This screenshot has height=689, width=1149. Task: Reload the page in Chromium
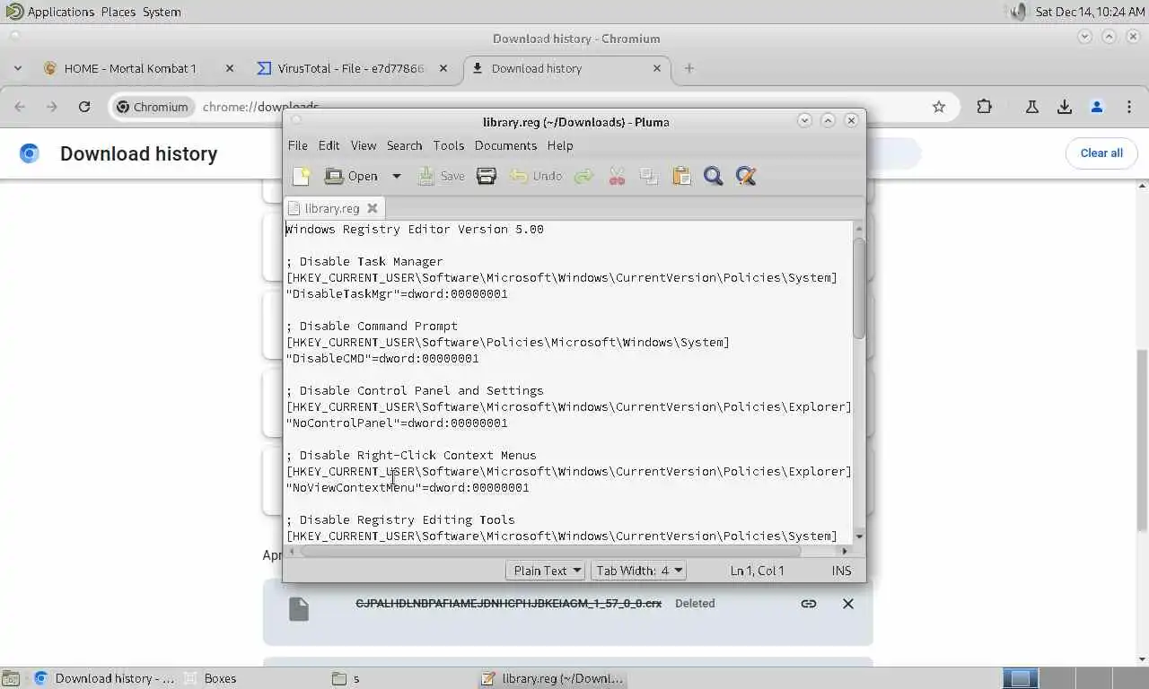click(x=84, y=107)
